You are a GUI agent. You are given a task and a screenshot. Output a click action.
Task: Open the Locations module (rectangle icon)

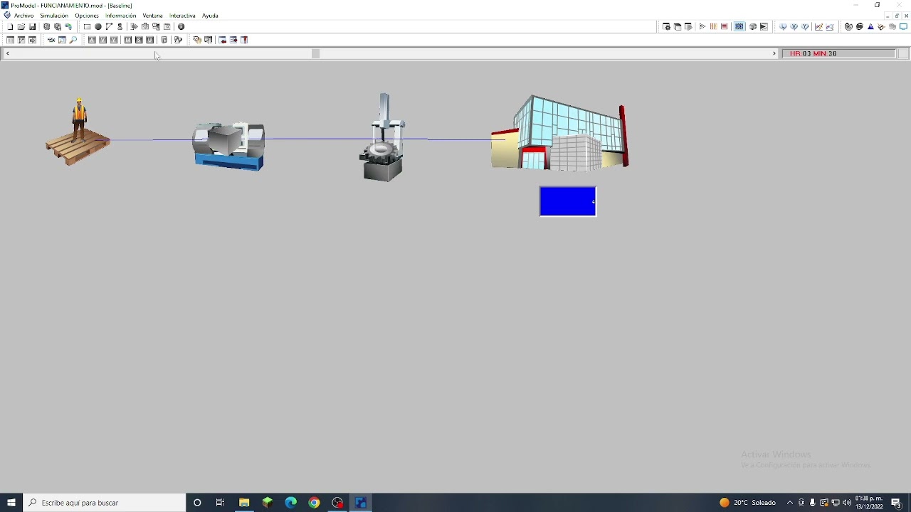coord(88,27)
